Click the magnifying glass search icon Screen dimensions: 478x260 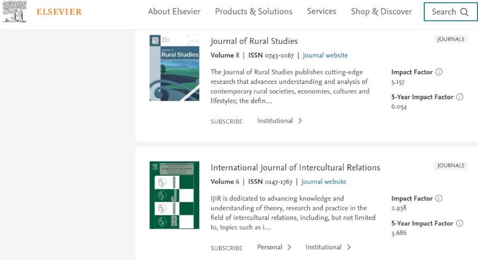464,12
